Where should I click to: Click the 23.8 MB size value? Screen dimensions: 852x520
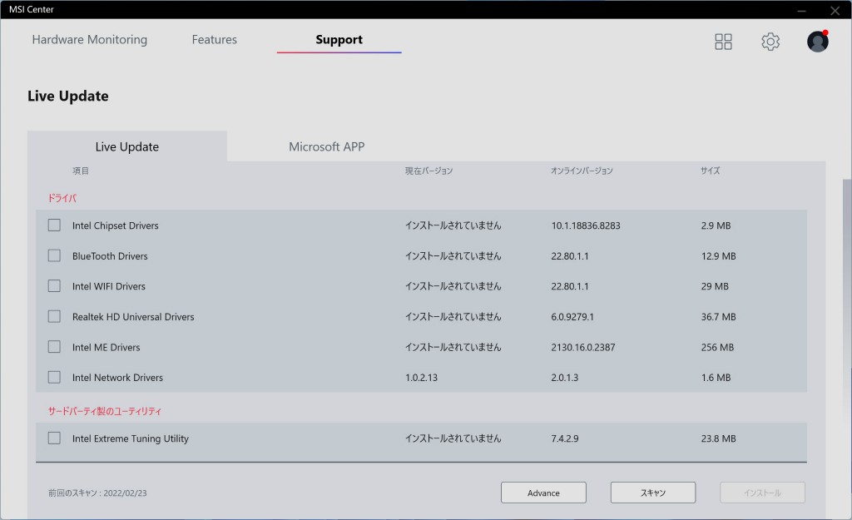click(x=718, y=438)
